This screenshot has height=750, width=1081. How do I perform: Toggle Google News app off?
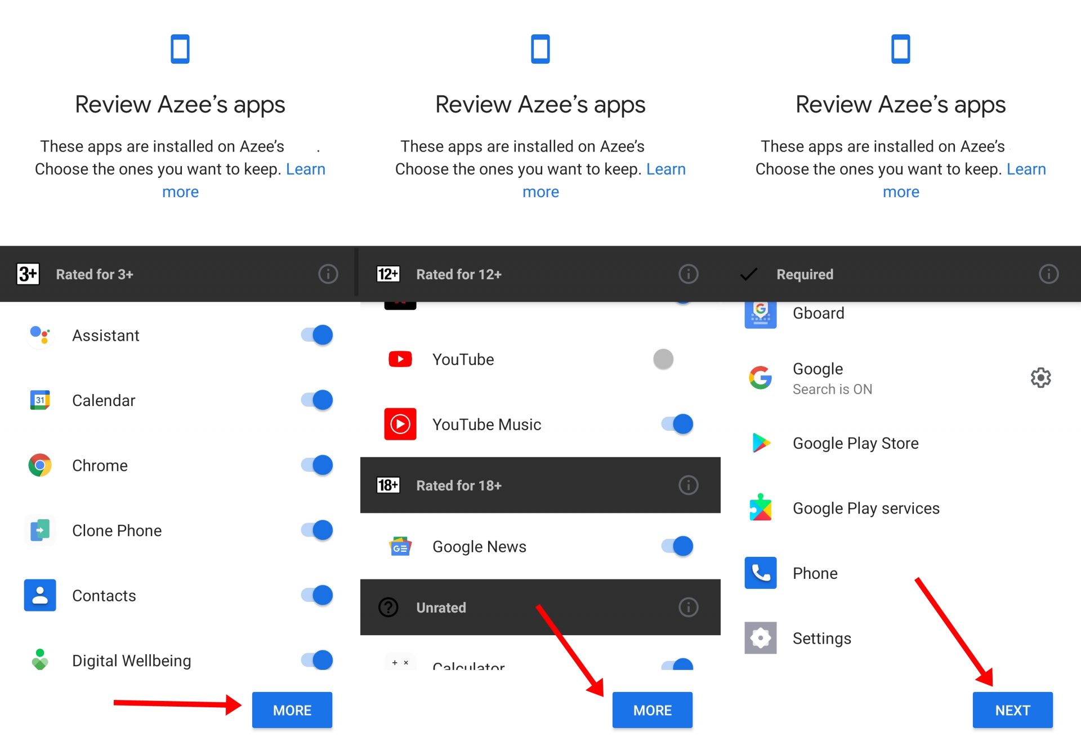tap(677, 546)
